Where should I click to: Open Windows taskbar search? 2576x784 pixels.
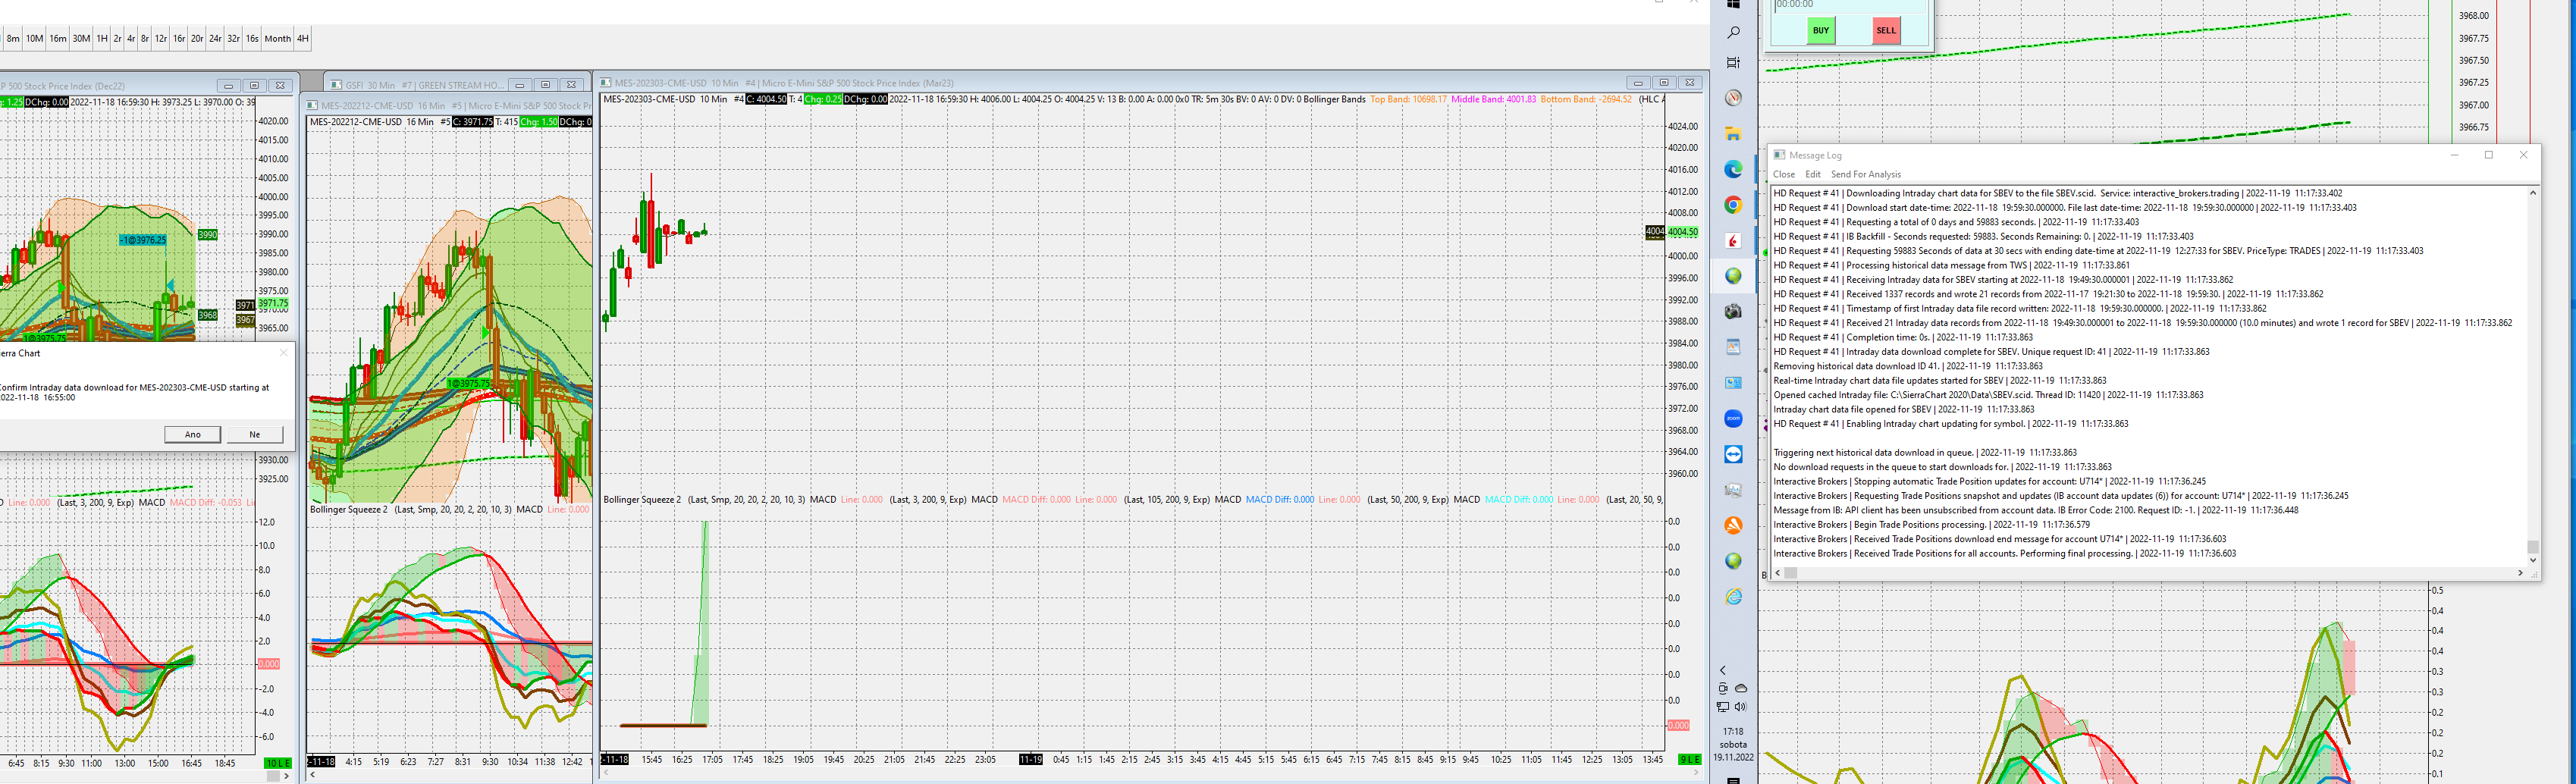(x=1734, y=33)
